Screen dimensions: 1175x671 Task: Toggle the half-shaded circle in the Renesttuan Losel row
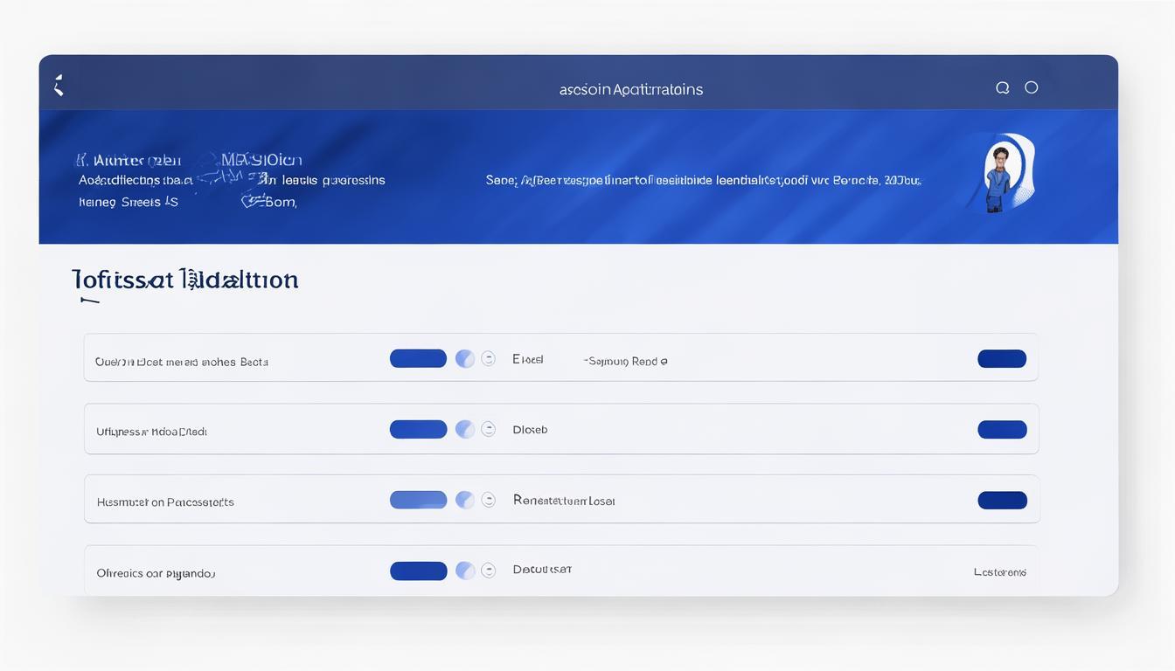coord(465,500)
